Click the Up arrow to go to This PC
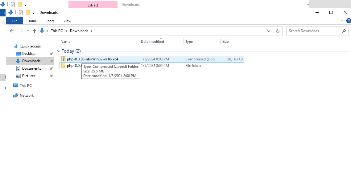This screenshot has width=351, height=180. [35, 31]
